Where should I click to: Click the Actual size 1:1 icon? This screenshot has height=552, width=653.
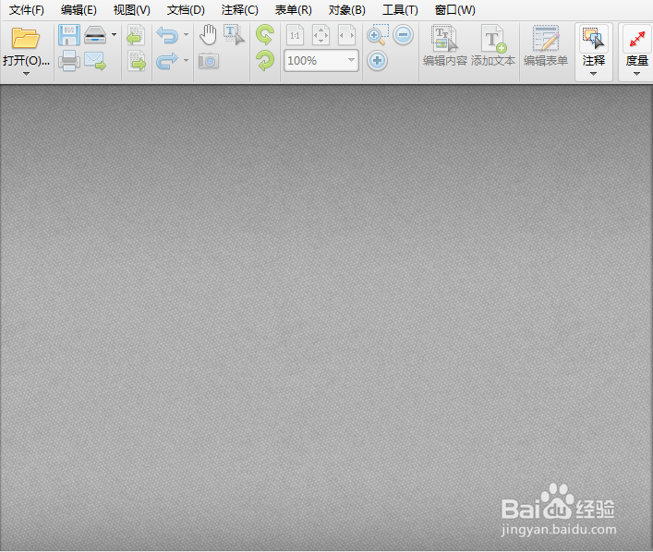(295, 35)
